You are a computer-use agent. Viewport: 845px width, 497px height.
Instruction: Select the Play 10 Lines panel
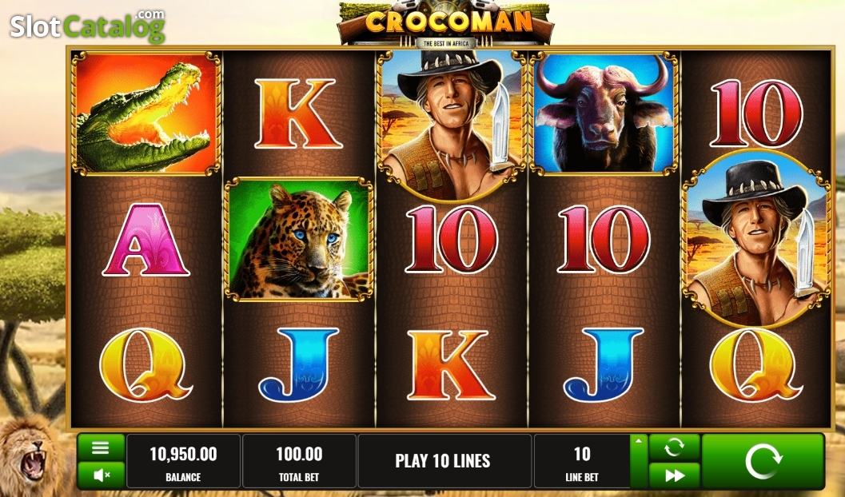click(x=443, y=462)
